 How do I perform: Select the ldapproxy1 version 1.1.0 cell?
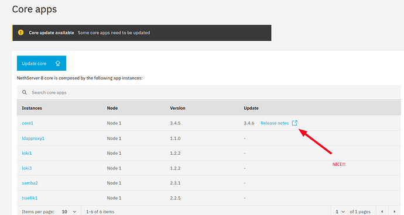(x=175, y=138)
